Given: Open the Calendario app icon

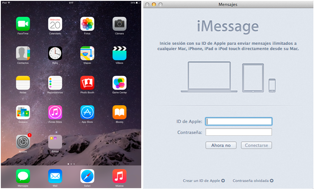Looking at the screenshot, I should [55, 24].
